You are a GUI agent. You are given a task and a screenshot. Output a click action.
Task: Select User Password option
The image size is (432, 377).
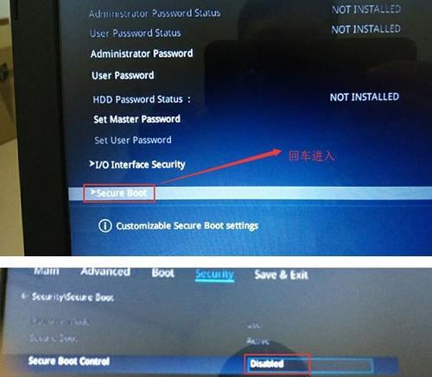click(x=123, y=76)
